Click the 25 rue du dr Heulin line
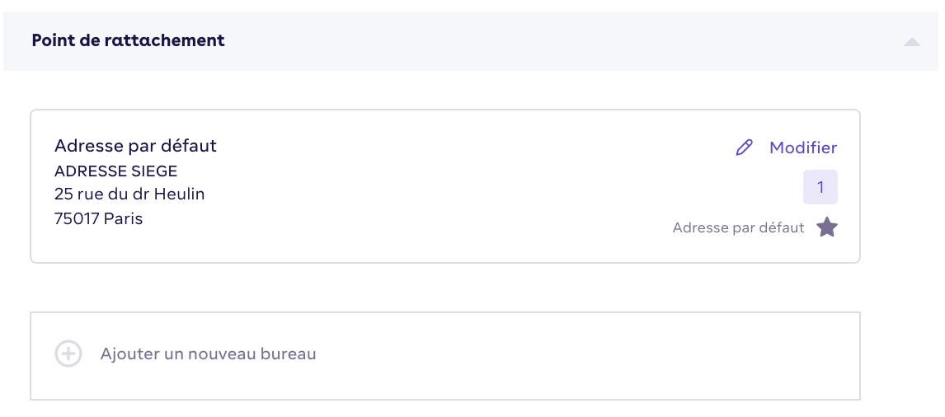This screenshot has height=417, width=945. (129, 194)
